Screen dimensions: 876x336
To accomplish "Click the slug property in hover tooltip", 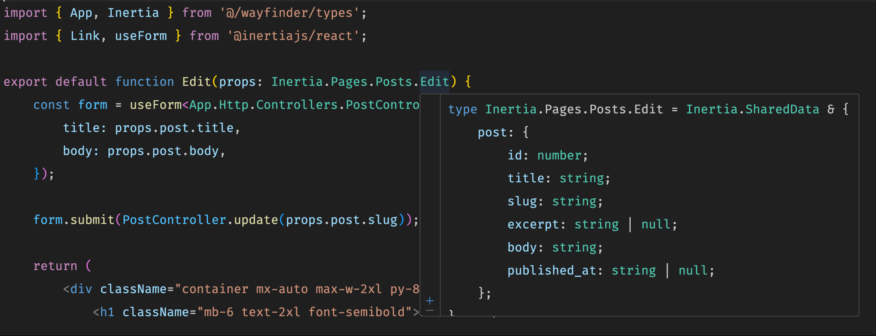I will 522,202.
